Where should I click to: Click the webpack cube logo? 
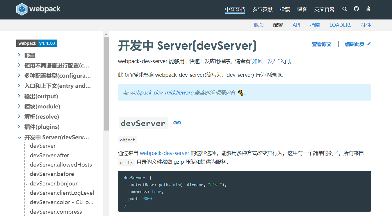(x=22, y=9)
